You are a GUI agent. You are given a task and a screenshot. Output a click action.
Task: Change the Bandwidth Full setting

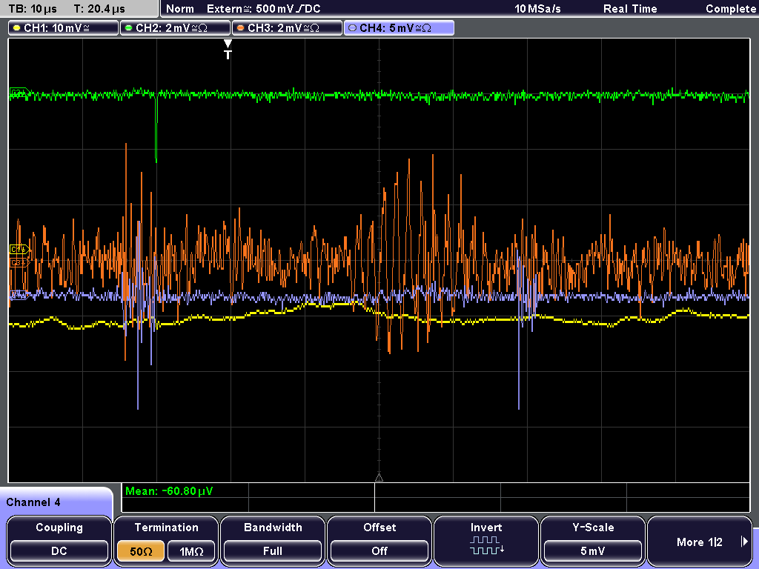point(273,540)
